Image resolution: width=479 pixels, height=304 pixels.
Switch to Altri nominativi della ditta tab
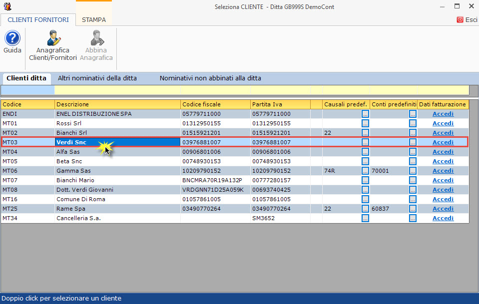(97, 78)
